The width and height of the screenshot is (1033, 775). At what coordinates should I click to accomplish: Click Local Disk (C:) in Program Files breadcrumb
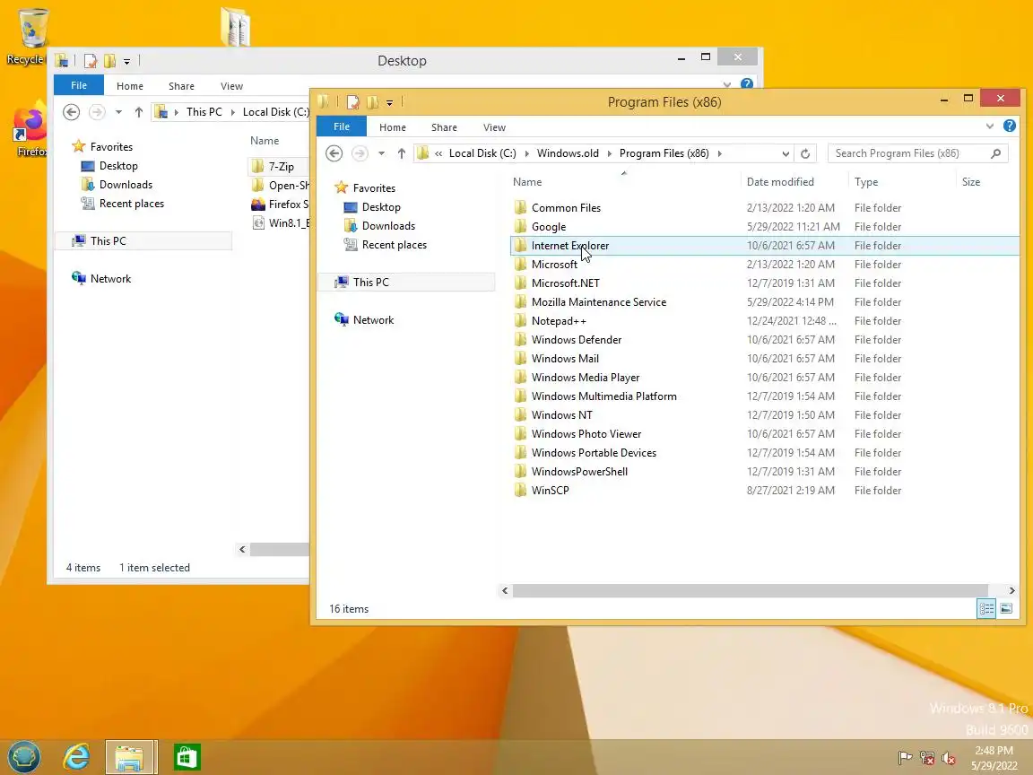pyautogui.click(x=482, y=153)
